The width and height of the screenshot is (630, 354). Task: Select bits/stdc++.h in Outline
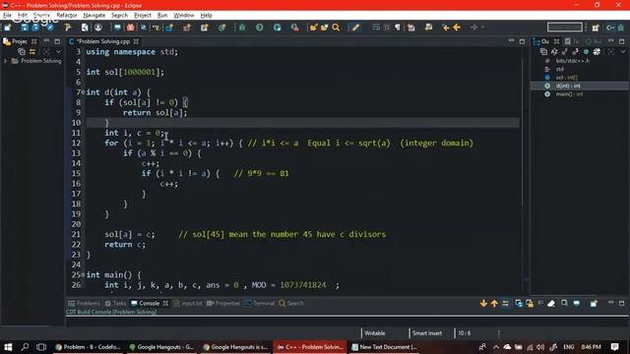573,61
